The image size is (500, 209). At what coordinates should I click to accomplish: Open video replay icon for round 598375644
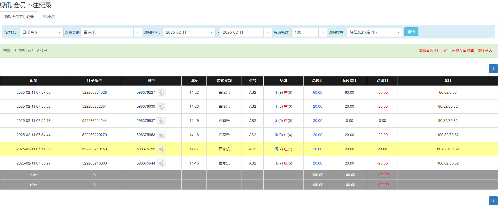pyautogui.click(x=161, y=163)
